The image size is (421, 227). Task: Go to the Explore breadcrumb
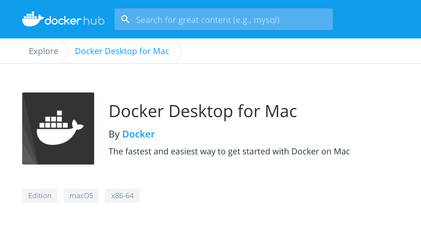[43, 51]
